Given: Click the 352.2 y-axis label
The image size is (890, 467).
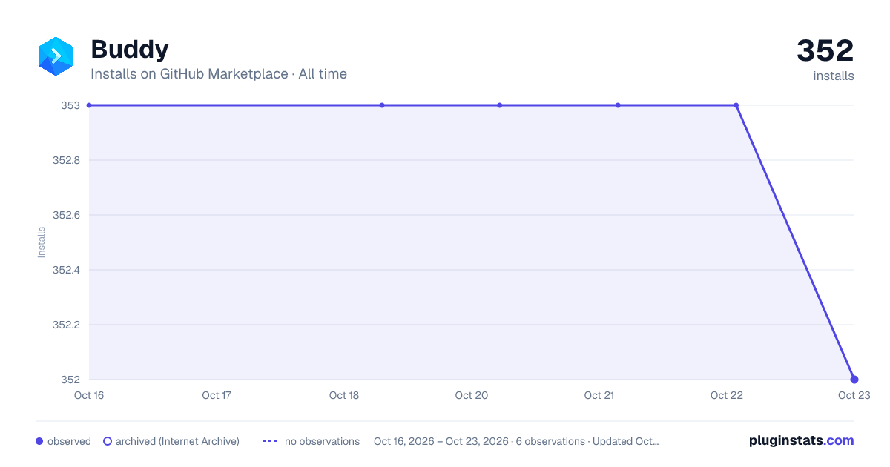Looking at the screenshot, I should click(67, 325).
